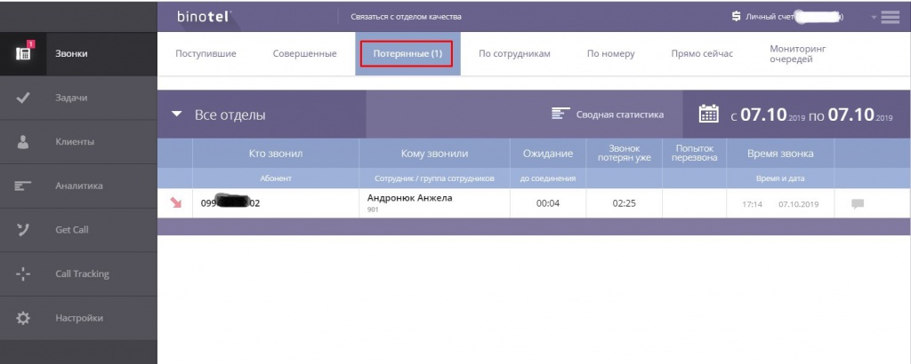This screenshot has height=364, width=911.
Task: Click the waiting time 00:04 cell
Action: pos(548,203)
